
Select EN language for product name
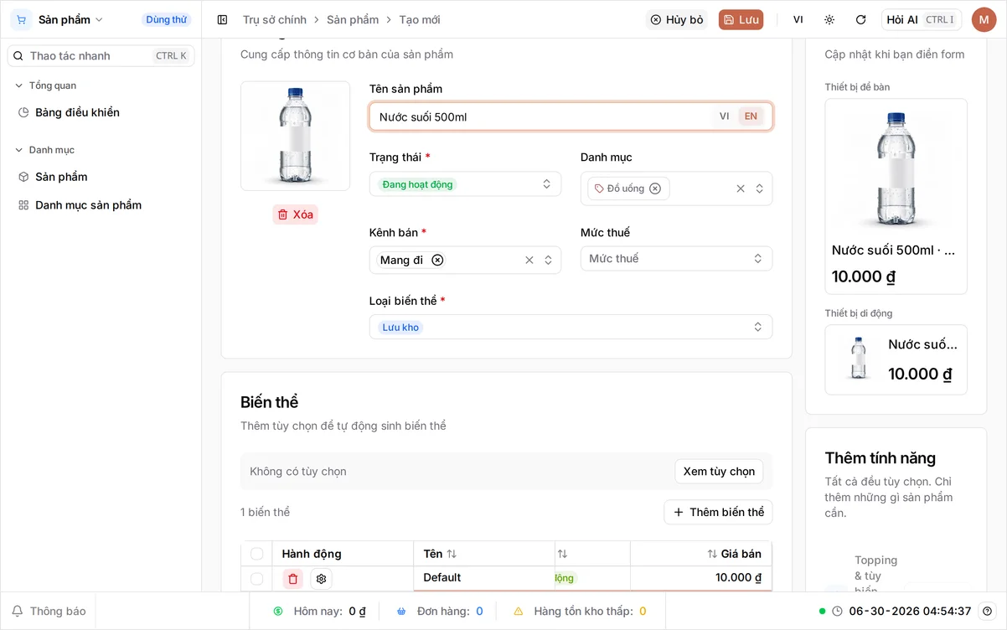pyautogui.click(x=751, y=116)
